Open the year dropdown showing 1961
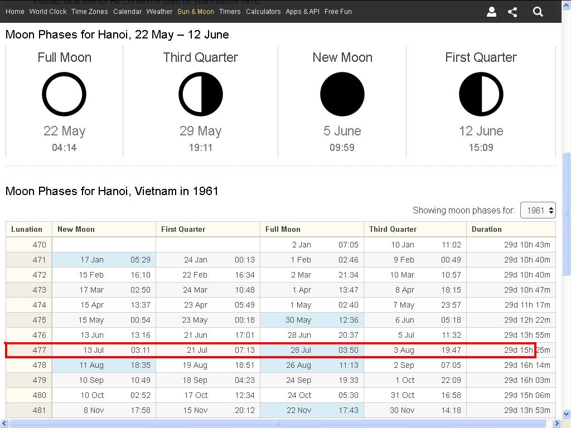 pyautogui.click(x=538, y=210)
